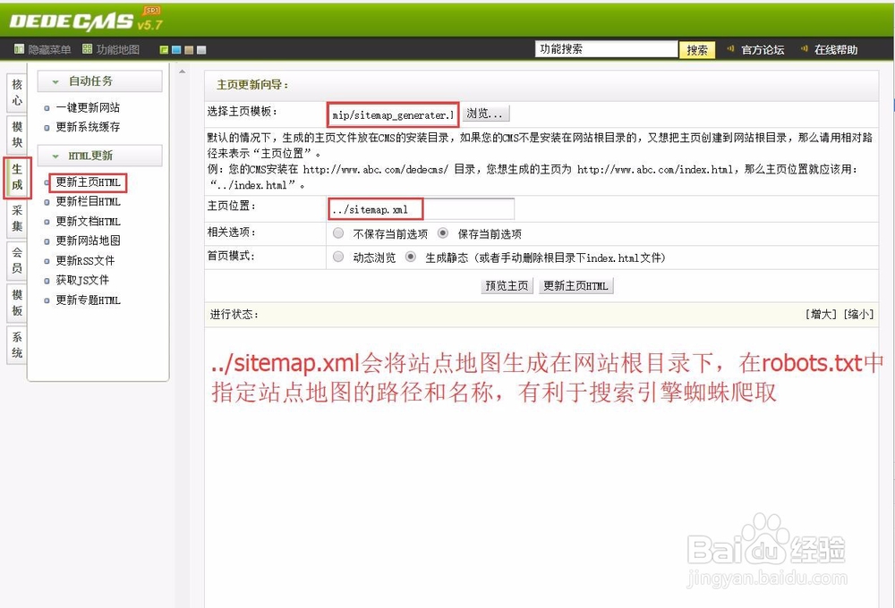Click the bullet icon beside 更新RSS文件
The image size is (895, 608).
[47, 260]
